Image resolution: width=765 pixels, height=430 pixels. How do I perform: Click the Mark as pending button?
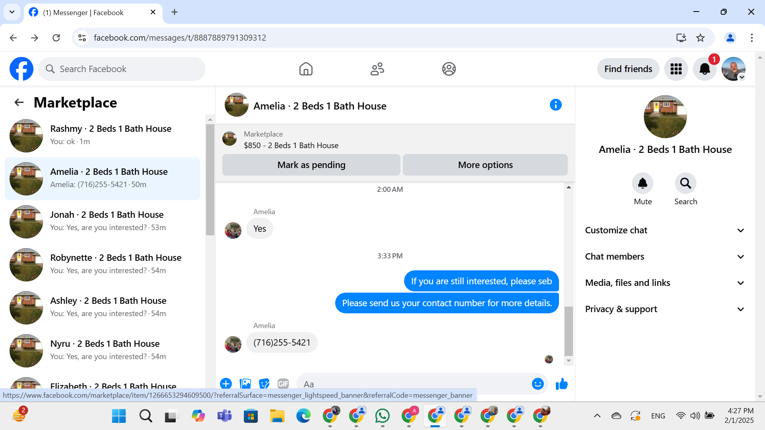coord(311,165)
